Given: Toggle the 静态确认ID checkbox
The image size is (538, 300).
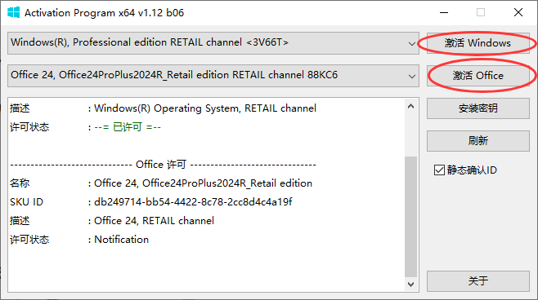Looking at the screenshot, I should click(439, 170).
